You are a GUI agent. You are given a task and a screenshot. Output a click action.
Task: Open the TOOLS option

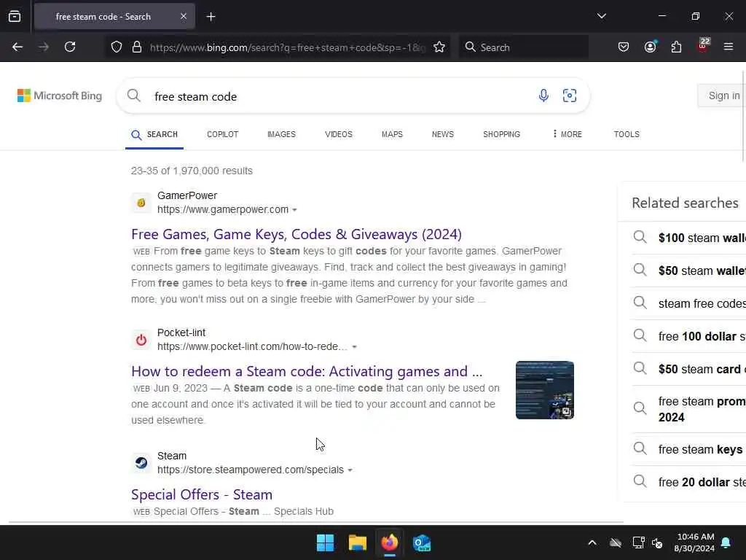[x=627, y=134]
